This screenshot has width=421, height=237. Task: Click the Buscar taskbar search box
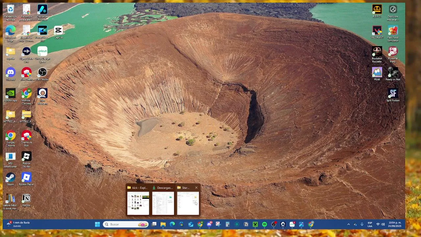(x=126, y=224)
